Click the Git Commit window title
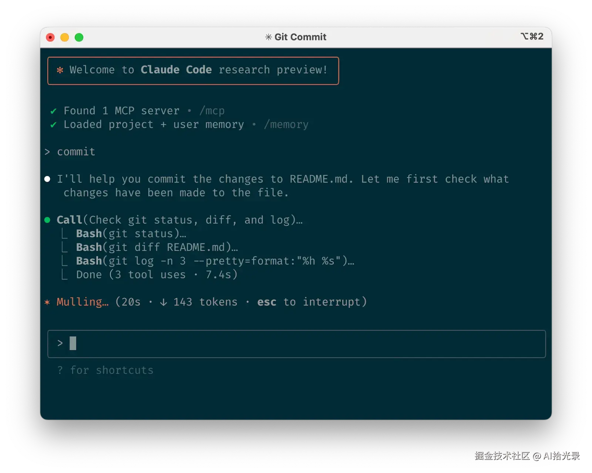This screenshot has height=473, width=592. point(300,37)
